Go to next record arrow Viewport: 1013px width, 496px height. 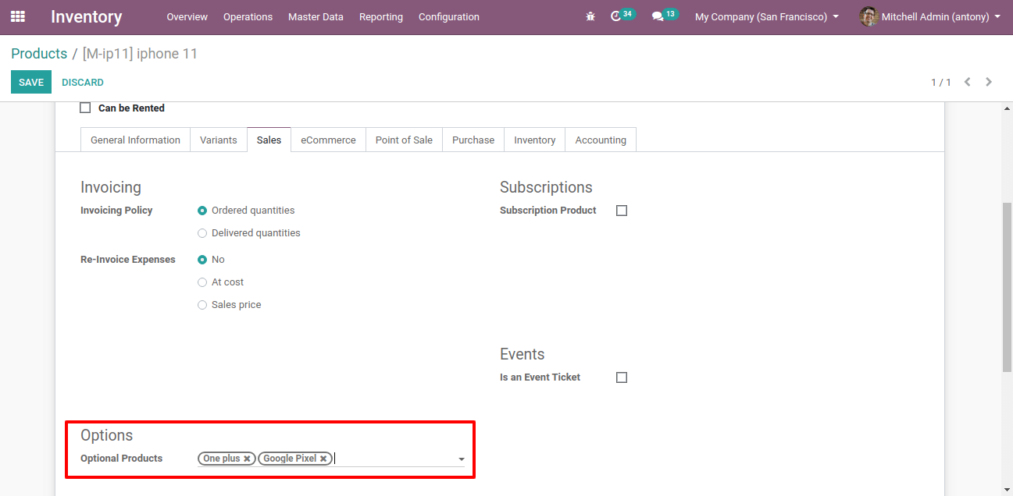pyautogui.click(x=989, y=82)
